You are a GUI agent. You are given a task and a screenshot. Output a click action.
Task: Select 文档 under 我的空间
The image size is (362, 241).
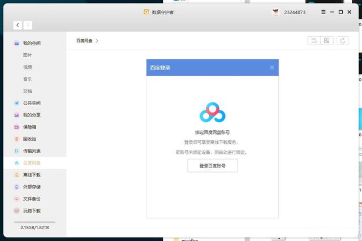(27, 91)
